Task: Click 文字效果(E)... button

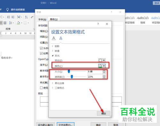Action: 66,125
